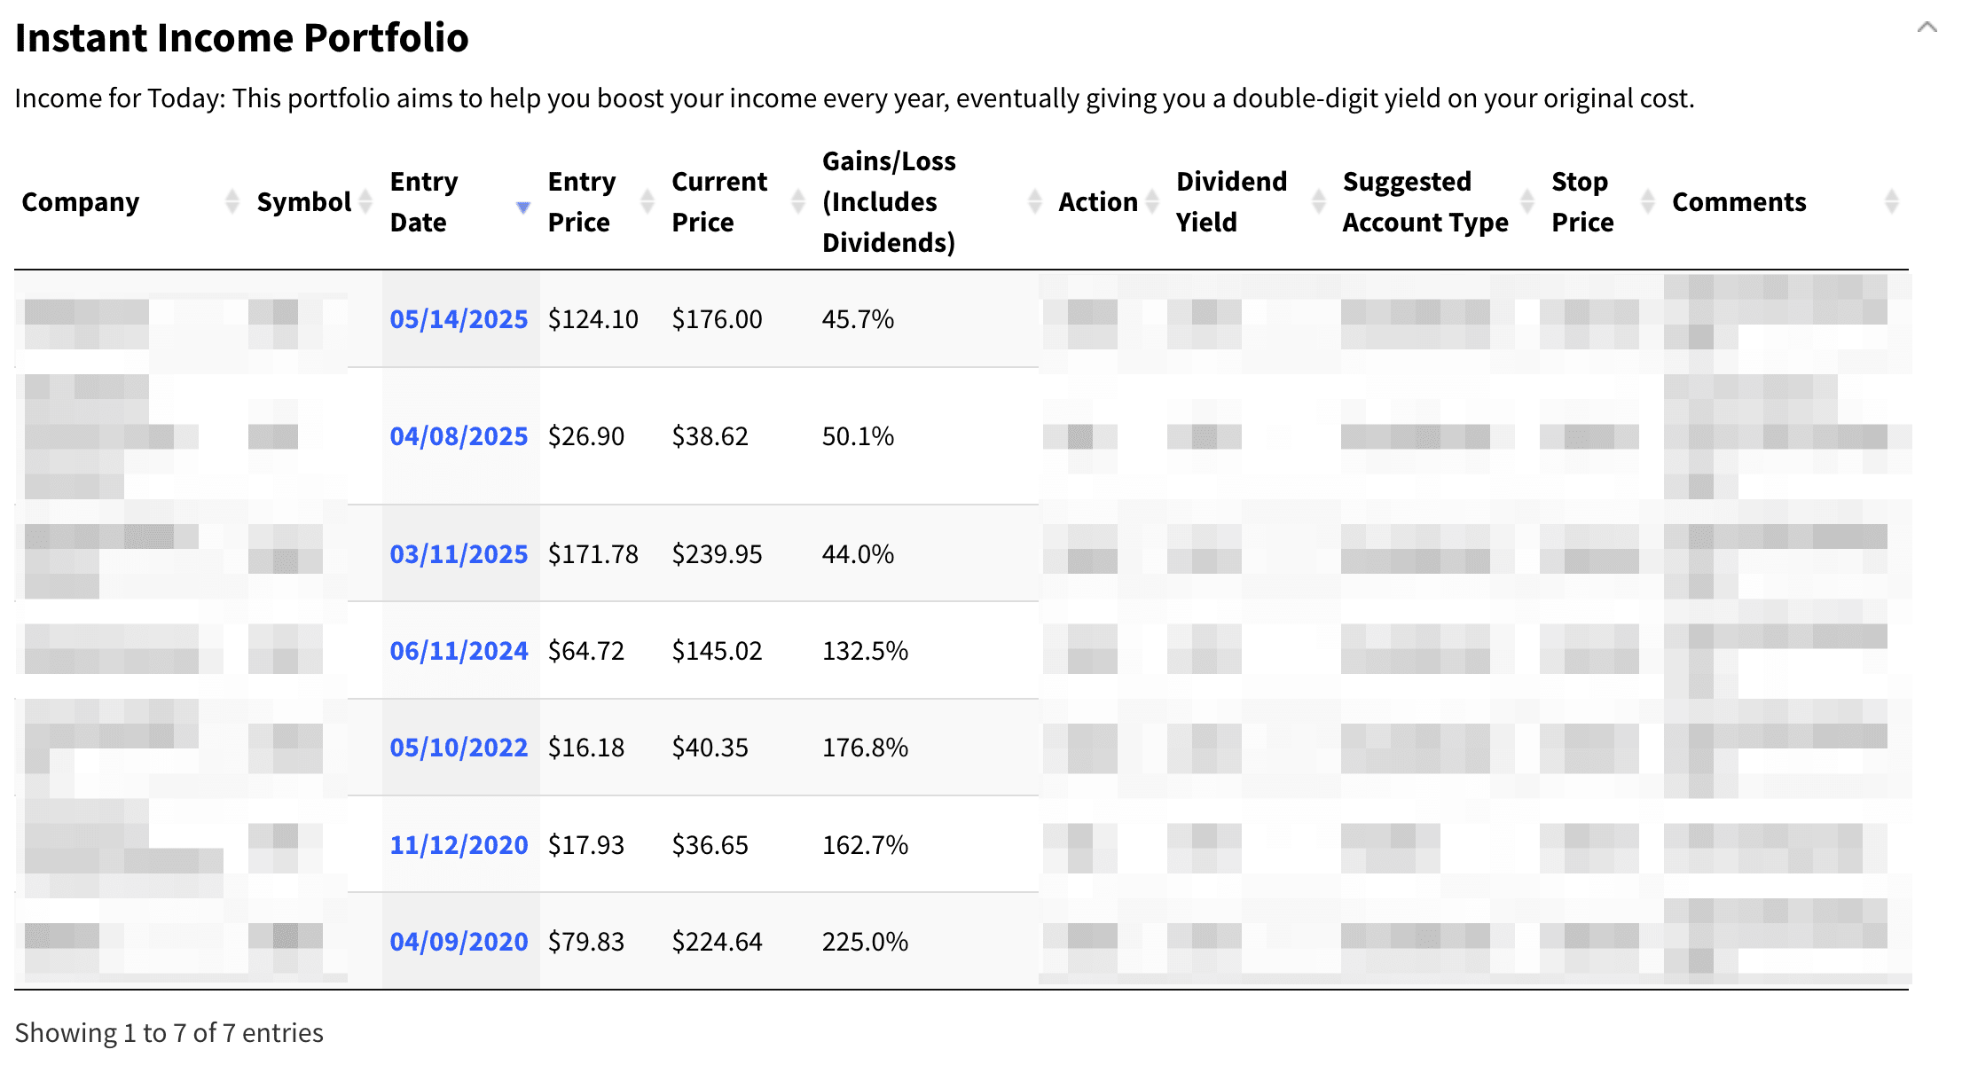Viewport: 1962px width, 1073px height.
Task: Sort by Action column arrows
Action: point(1152,202)
